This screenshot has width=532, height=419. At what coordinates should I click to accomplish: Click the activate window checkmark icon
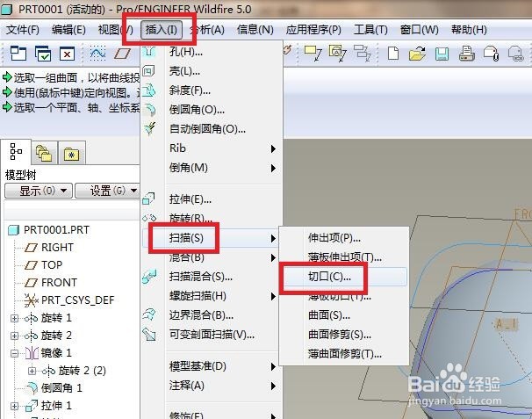tap(43, 54)
